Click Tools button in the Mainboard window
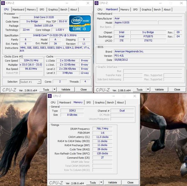The width and height of the screenshot is (187, 186). tap(140, 90)
